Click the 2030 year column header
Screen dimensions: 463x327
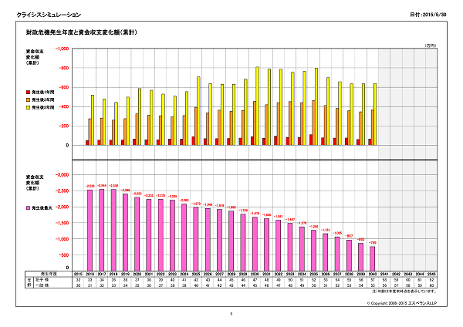tap(255, 274)
